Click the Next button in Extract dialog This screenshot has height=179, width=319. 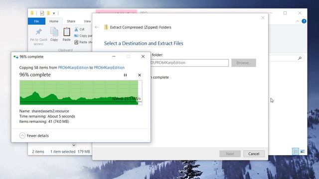[230, 154]
